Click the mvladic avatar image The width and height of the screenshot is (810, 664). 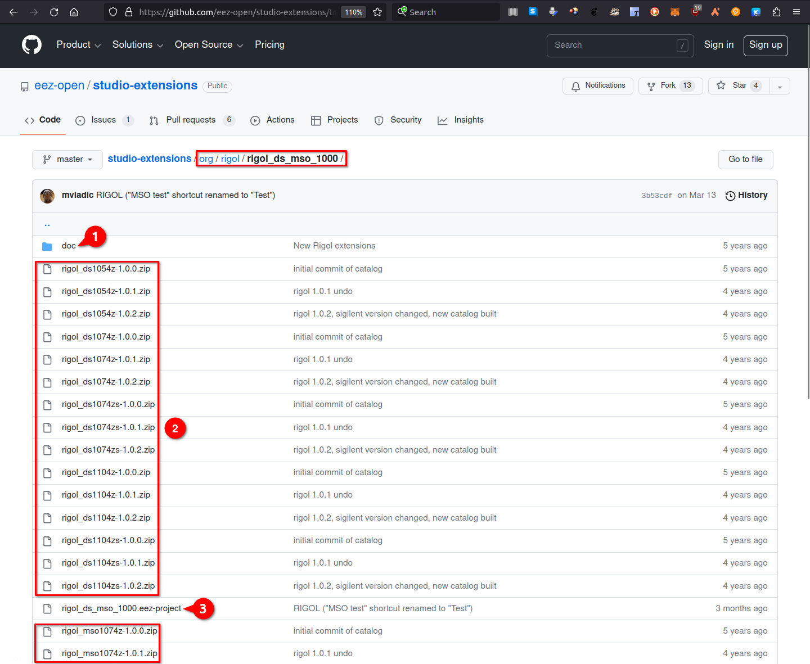[x=47, y=196]
